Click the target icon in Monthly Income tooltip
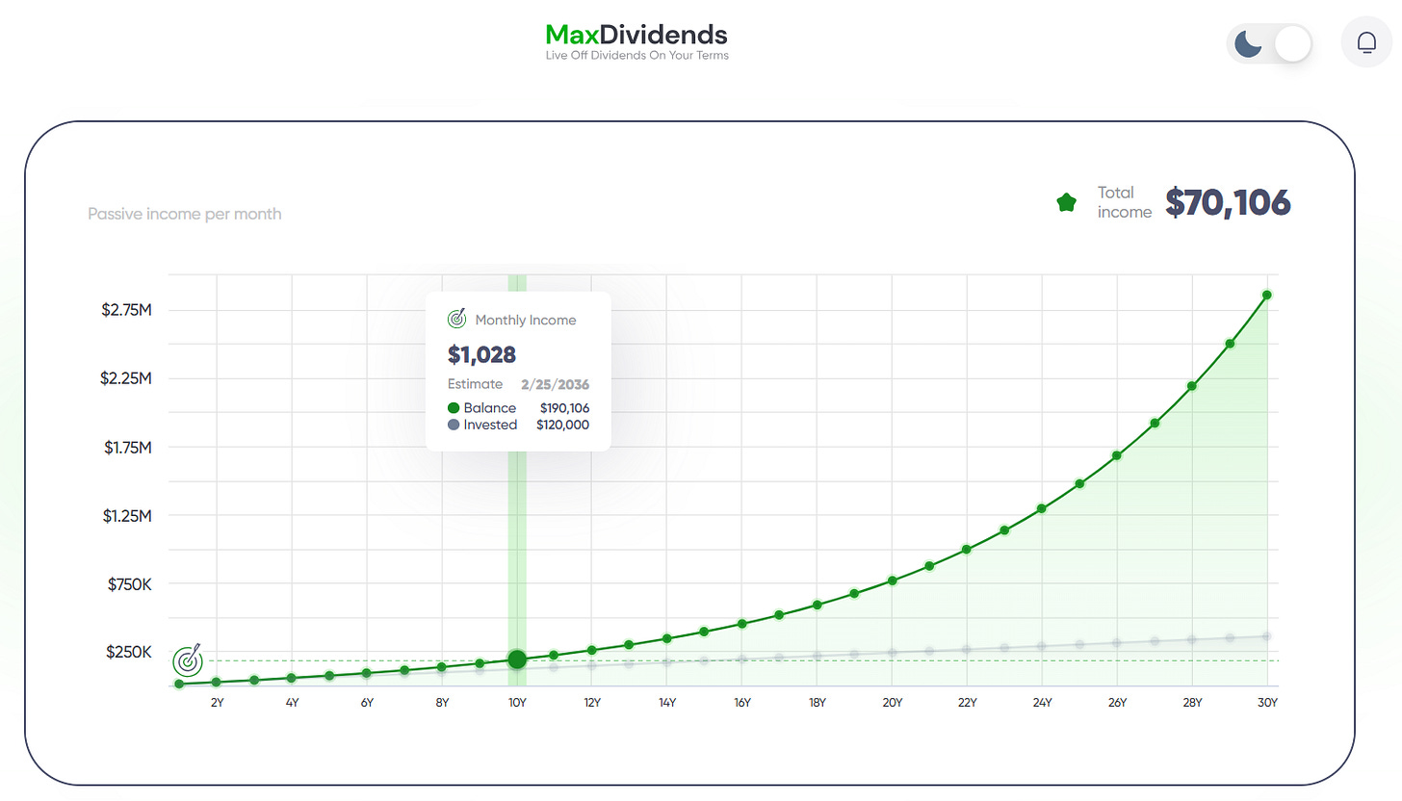This screenshot has height=801, width=1402. pos(456,320)
